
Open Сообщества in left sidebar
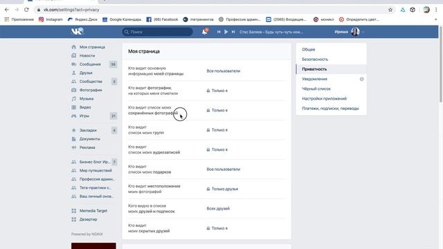(91, 82)
